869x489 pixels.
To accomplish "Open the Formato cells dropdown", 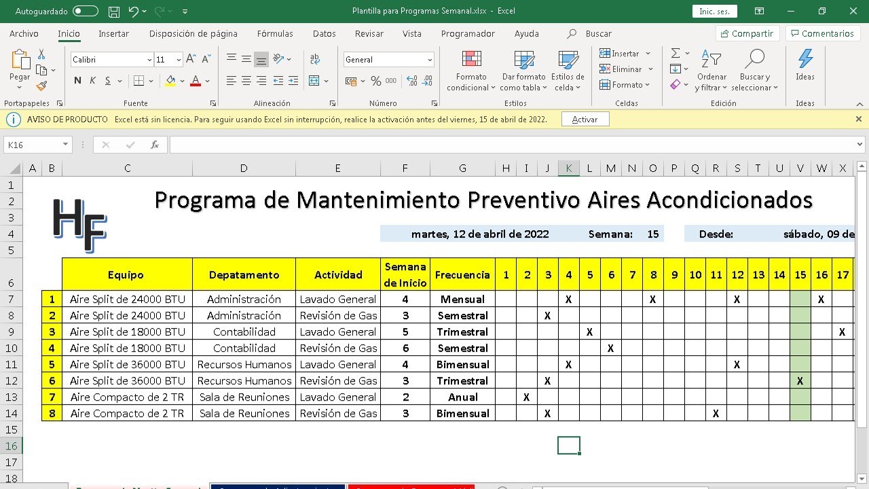I will (625, 85).
